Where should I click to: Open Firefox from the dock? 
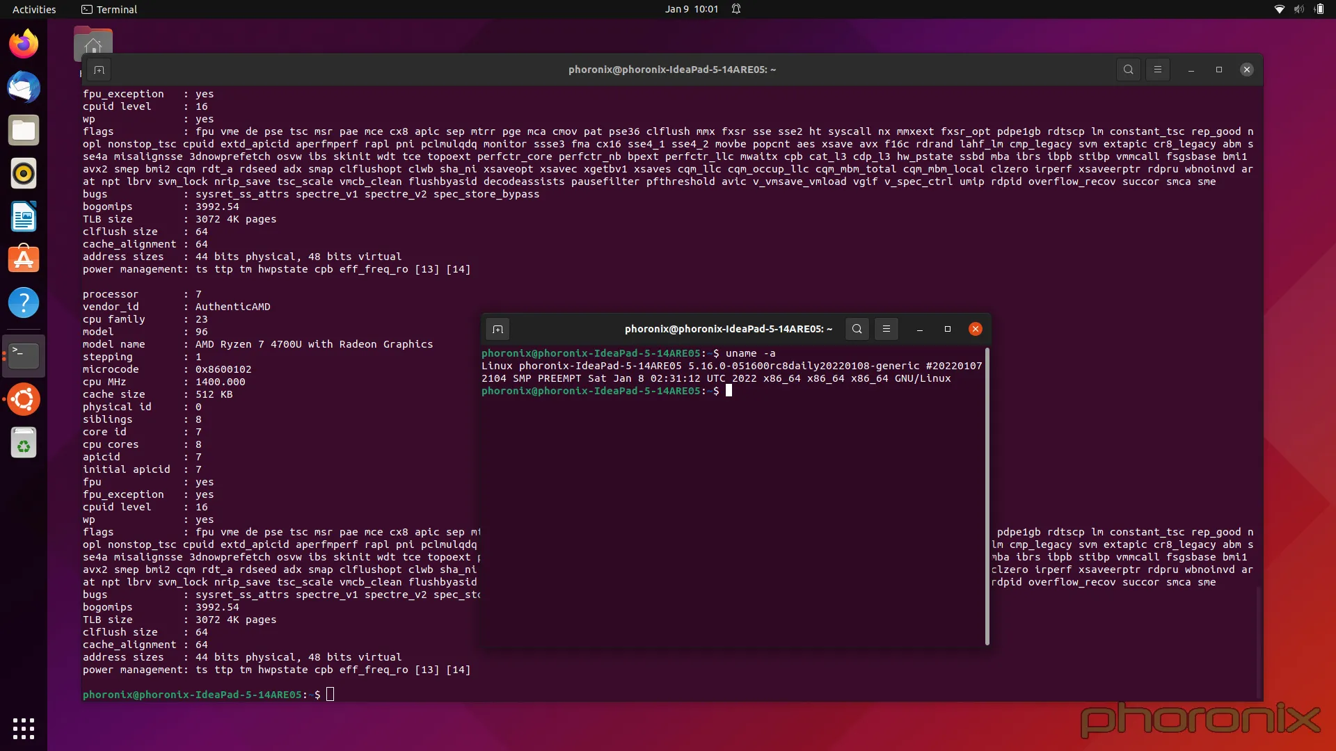pos(24,44)
